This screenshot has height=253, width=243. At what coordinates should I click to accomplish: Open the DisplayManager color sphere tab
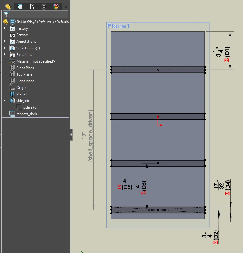[x=56, y=6]
